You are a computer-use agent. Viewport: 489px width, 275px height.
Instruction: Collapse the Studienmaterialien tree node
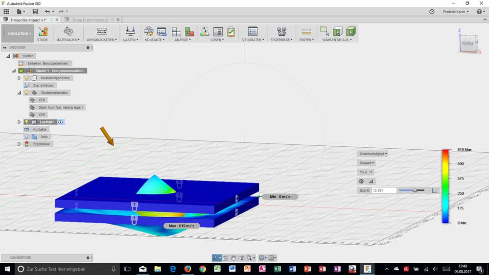pyautogui.click(x=19, y=92)
